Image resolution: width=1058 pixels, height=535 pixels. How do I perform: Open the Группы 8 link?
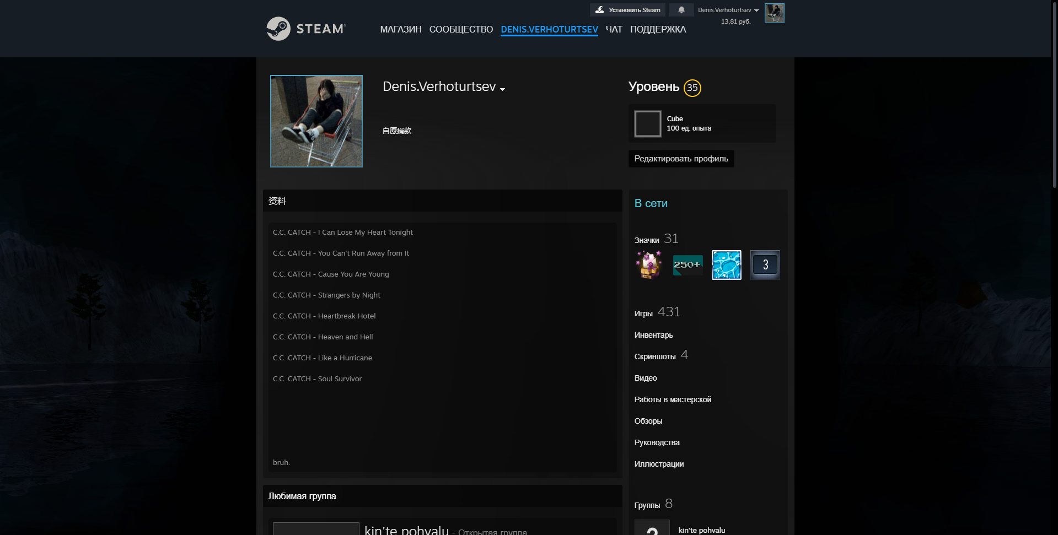[x=653, y=504]
